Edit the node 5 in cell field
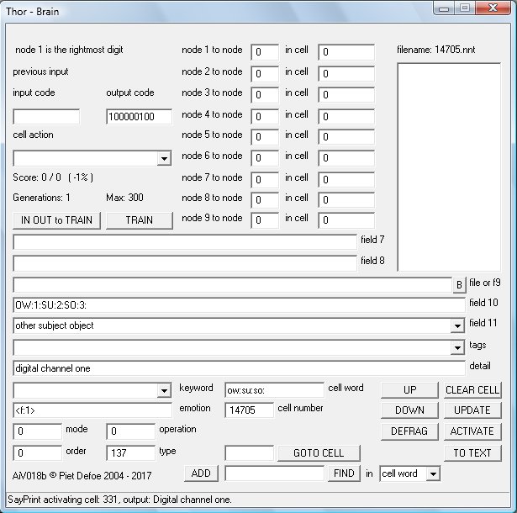Screen dimensions: 517x513 (346, 137)
